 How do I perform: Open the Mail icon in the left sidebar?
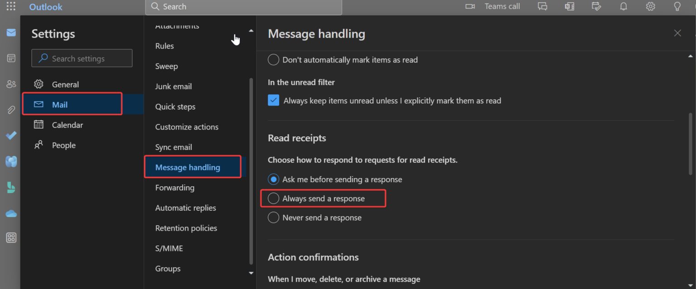[x=11, y=33]
